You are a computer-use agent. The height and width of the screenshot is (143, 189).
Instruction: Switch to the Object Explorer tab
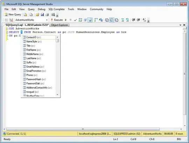pyautogui.click(x=59, y=25)
